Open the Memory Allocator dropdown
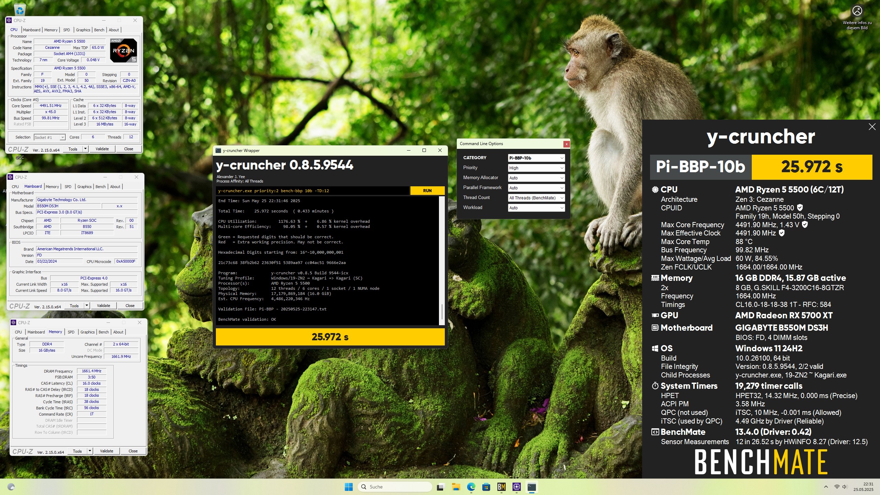The height and width of the screenshot is (495, 880). pyautogui.click(x=536, y=178)
